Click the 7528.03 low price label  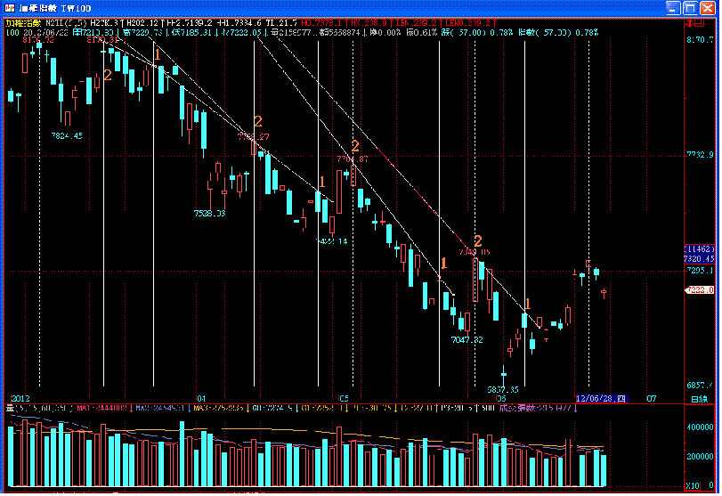(209, 214)
